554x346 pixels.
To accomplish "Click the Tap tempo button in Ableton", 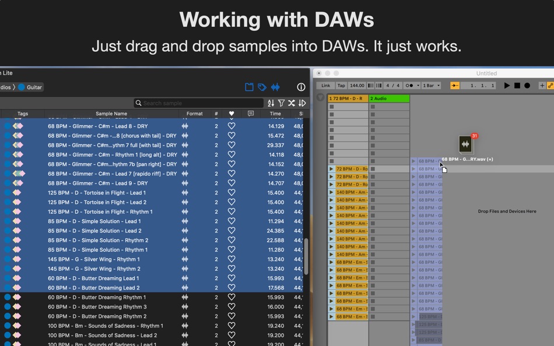I will 341,86.
